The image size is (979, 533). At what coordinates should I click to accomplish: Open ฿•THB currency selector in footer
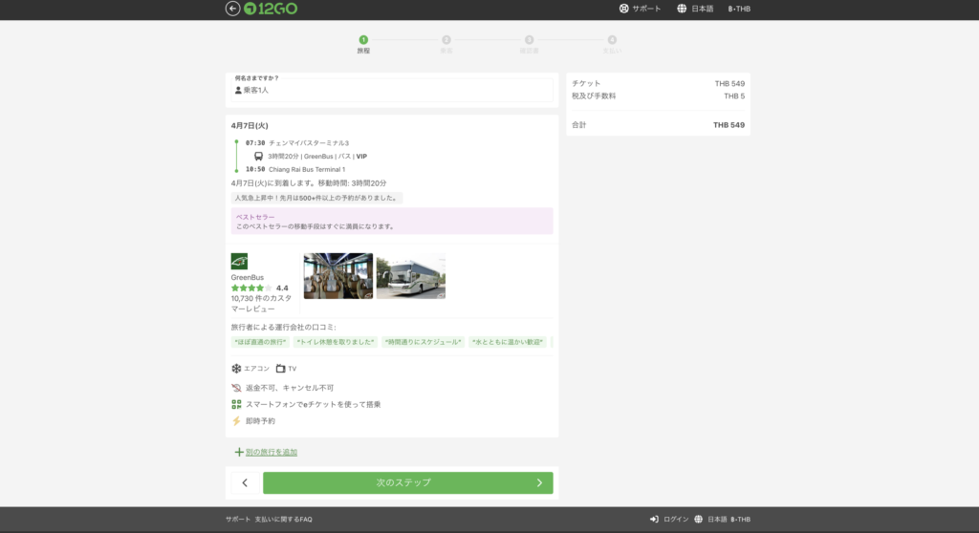[x=741, y=520]
